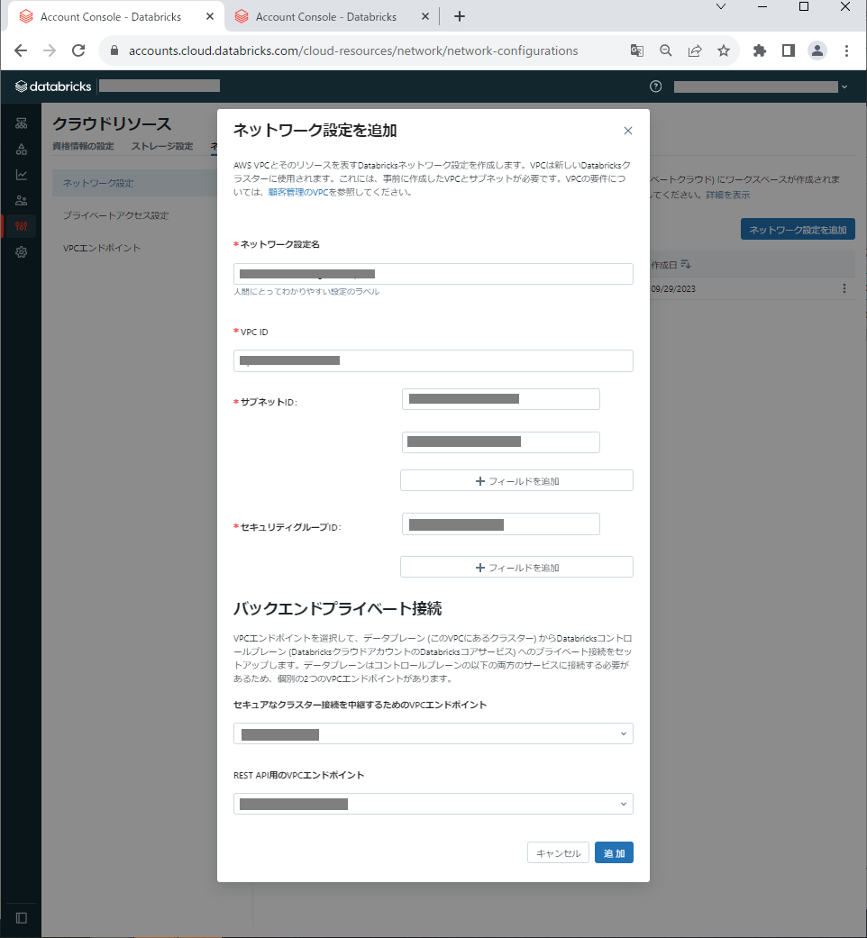
Task: Click フィールドを追加 under サブネットID
Action: coord(516,480)
